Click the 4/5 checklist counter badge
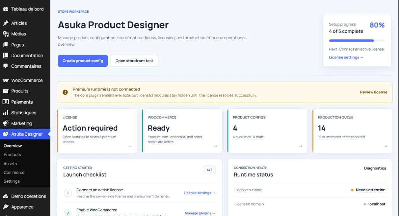The width and height of the screenshot is (399, 216). (210, 170)
